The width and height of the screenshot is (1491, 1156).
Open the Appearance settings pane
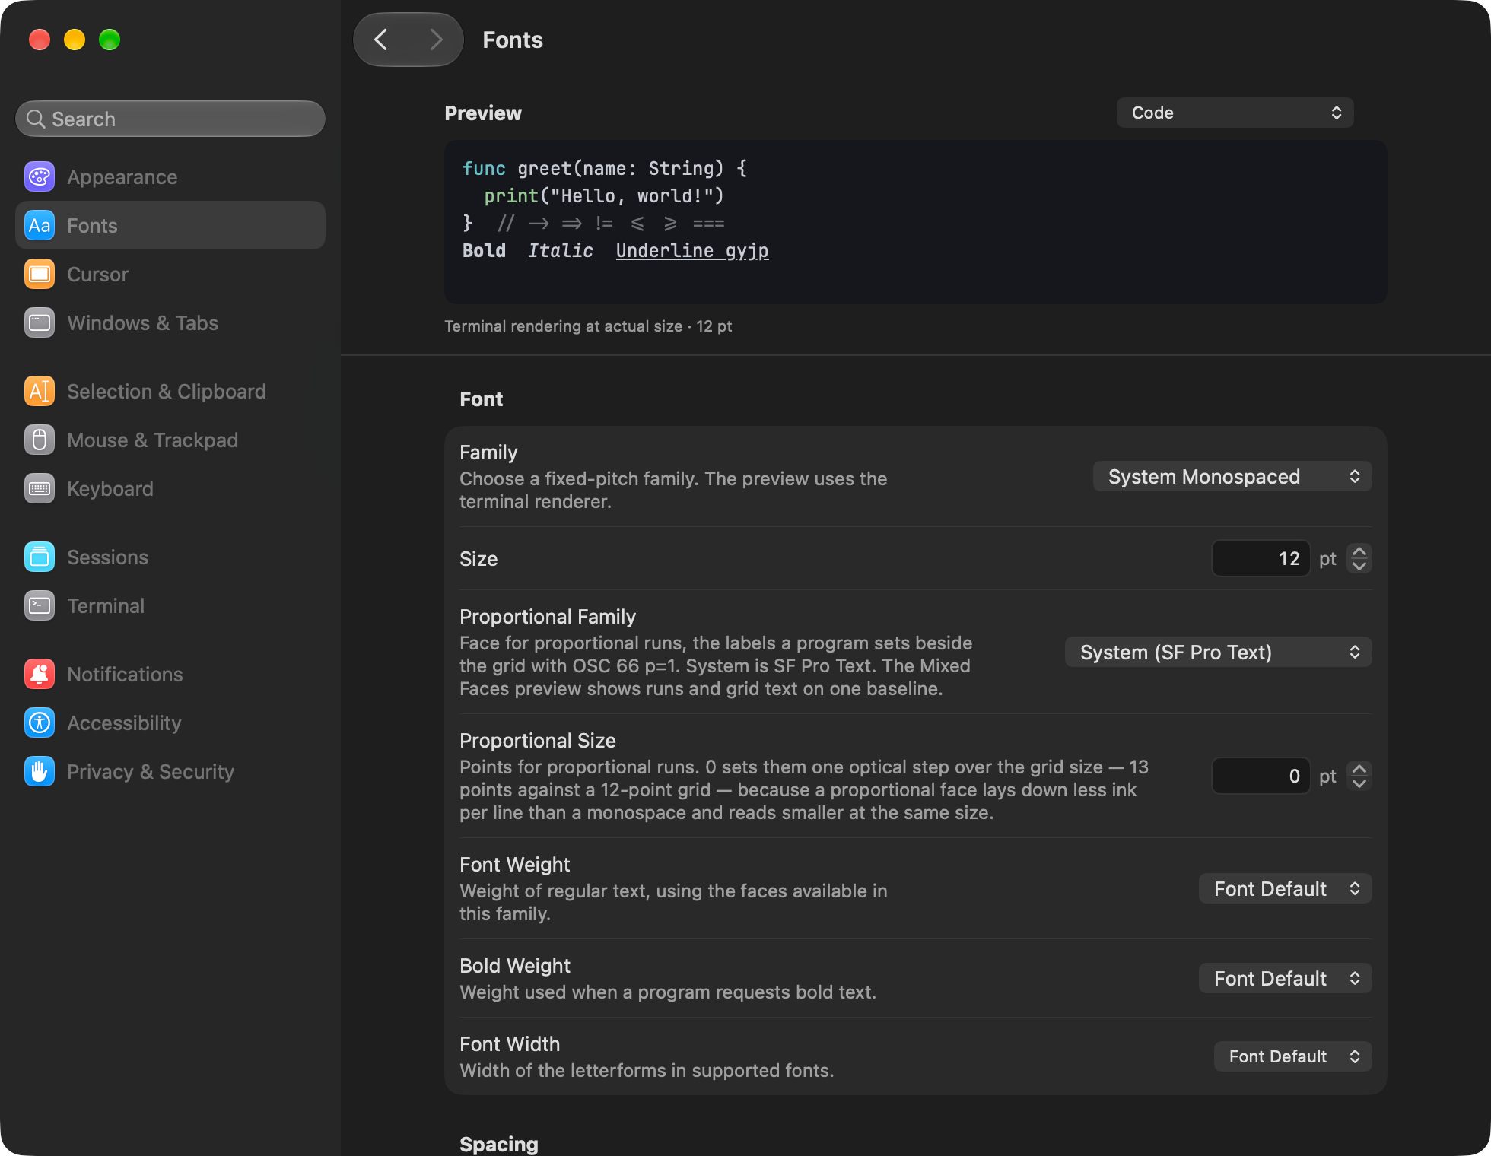pyautogui.click(x=170, y=177)
